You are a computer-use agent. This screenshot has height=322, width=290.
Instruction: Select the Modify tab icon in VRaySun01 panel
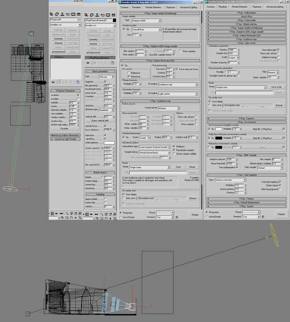point(57,15)
